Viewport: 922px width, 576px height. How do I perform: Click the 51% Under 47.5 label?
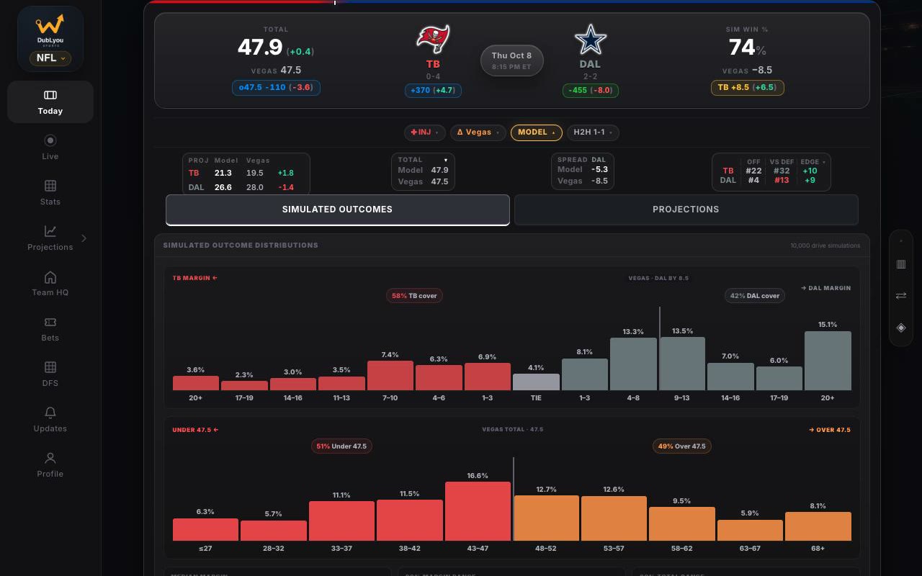pyautogui.click(x=341, y=446)
